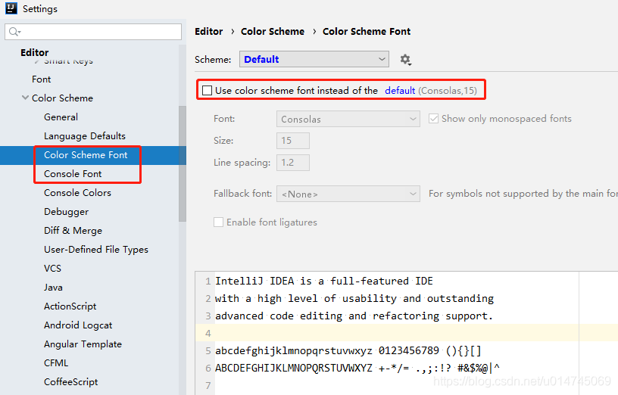Screen dimensions: 618x395
Task: Select Font in the settings tree
Action: pyautogui.click(x=42, y=79)
